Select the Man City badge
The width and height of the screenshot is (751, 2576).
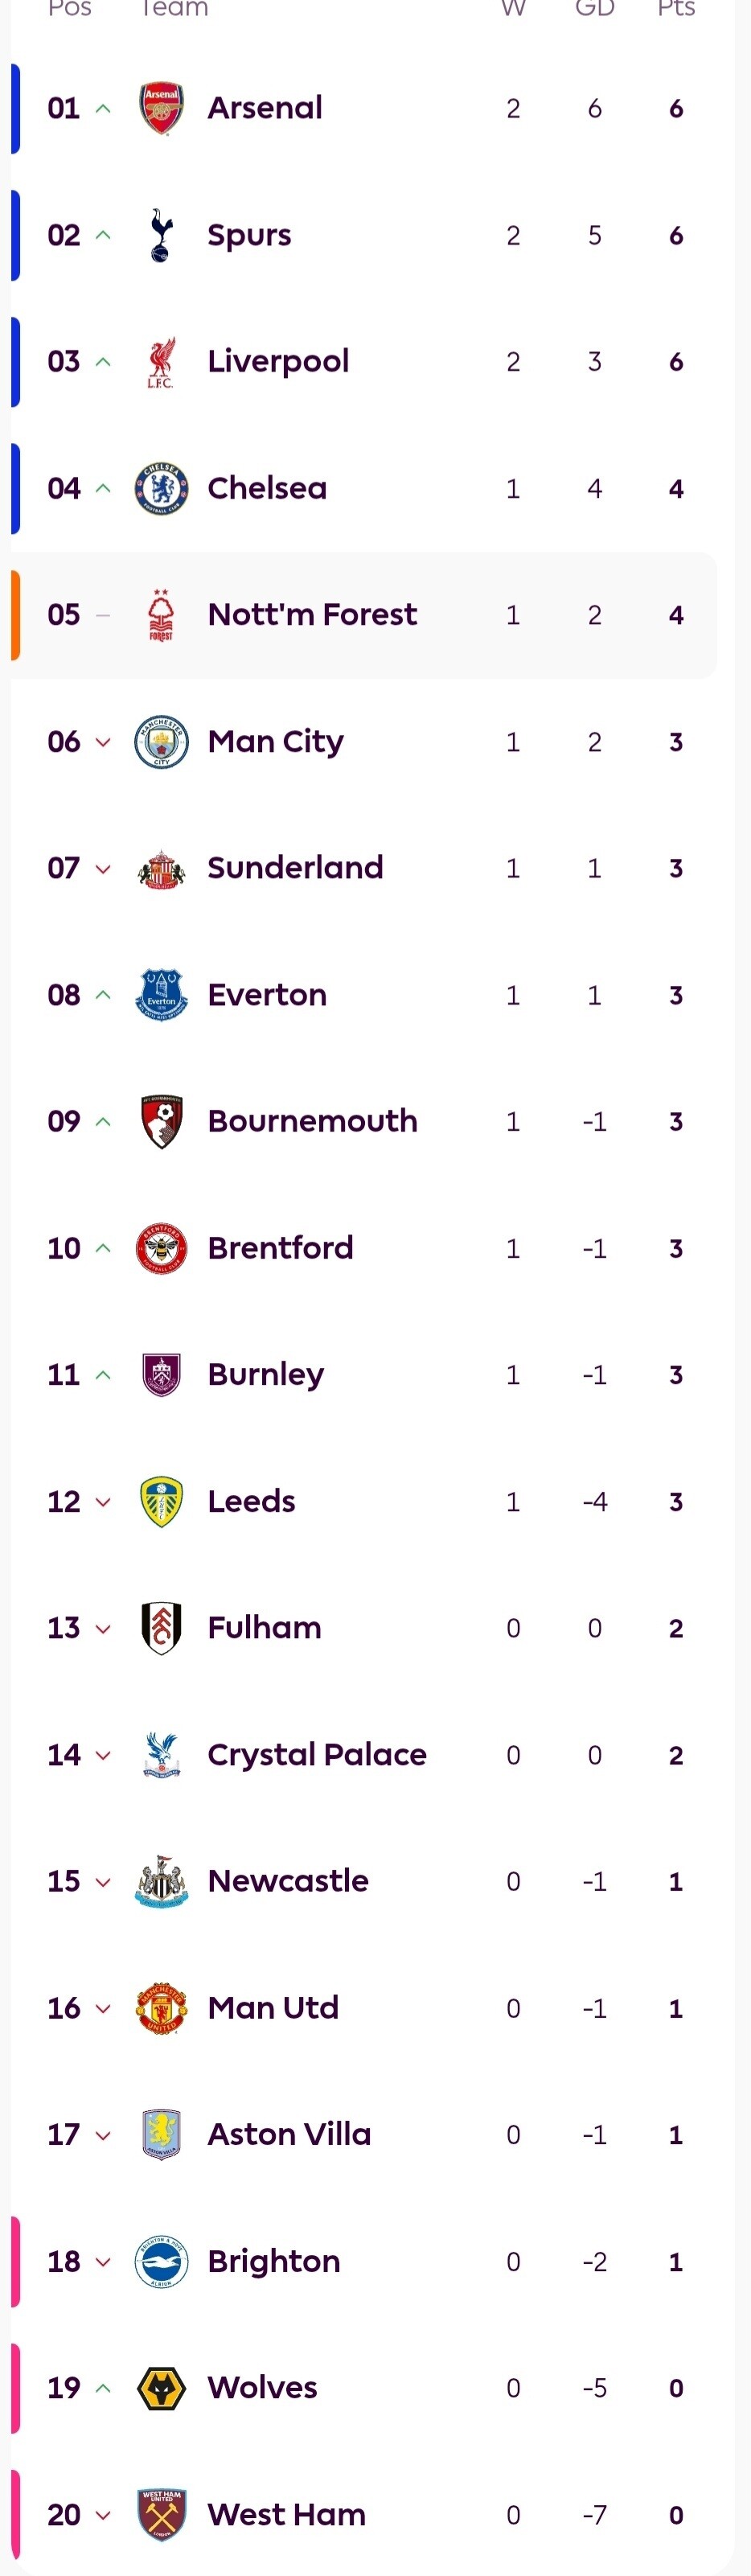tap(161, 742)
